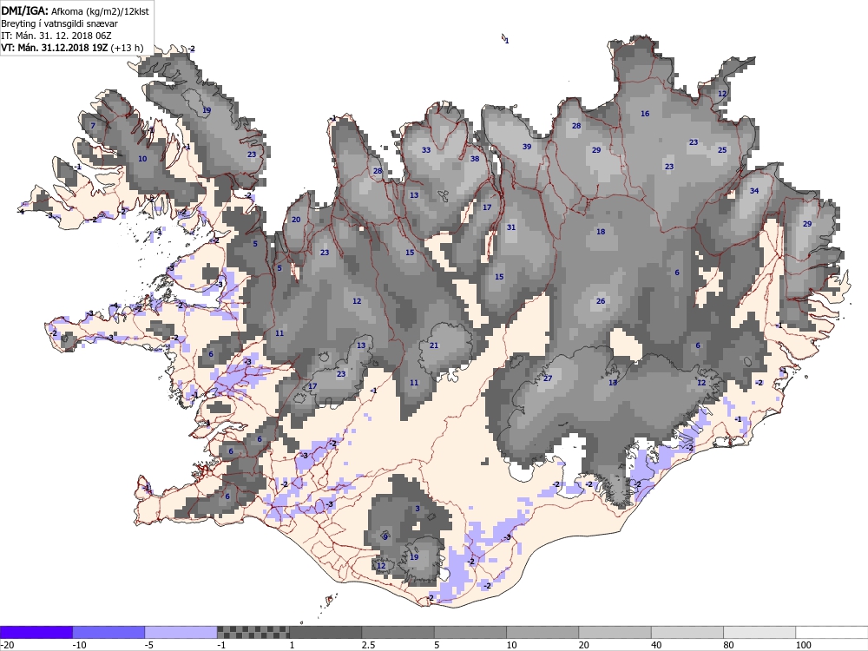Click the map value 18

(601, 232)
